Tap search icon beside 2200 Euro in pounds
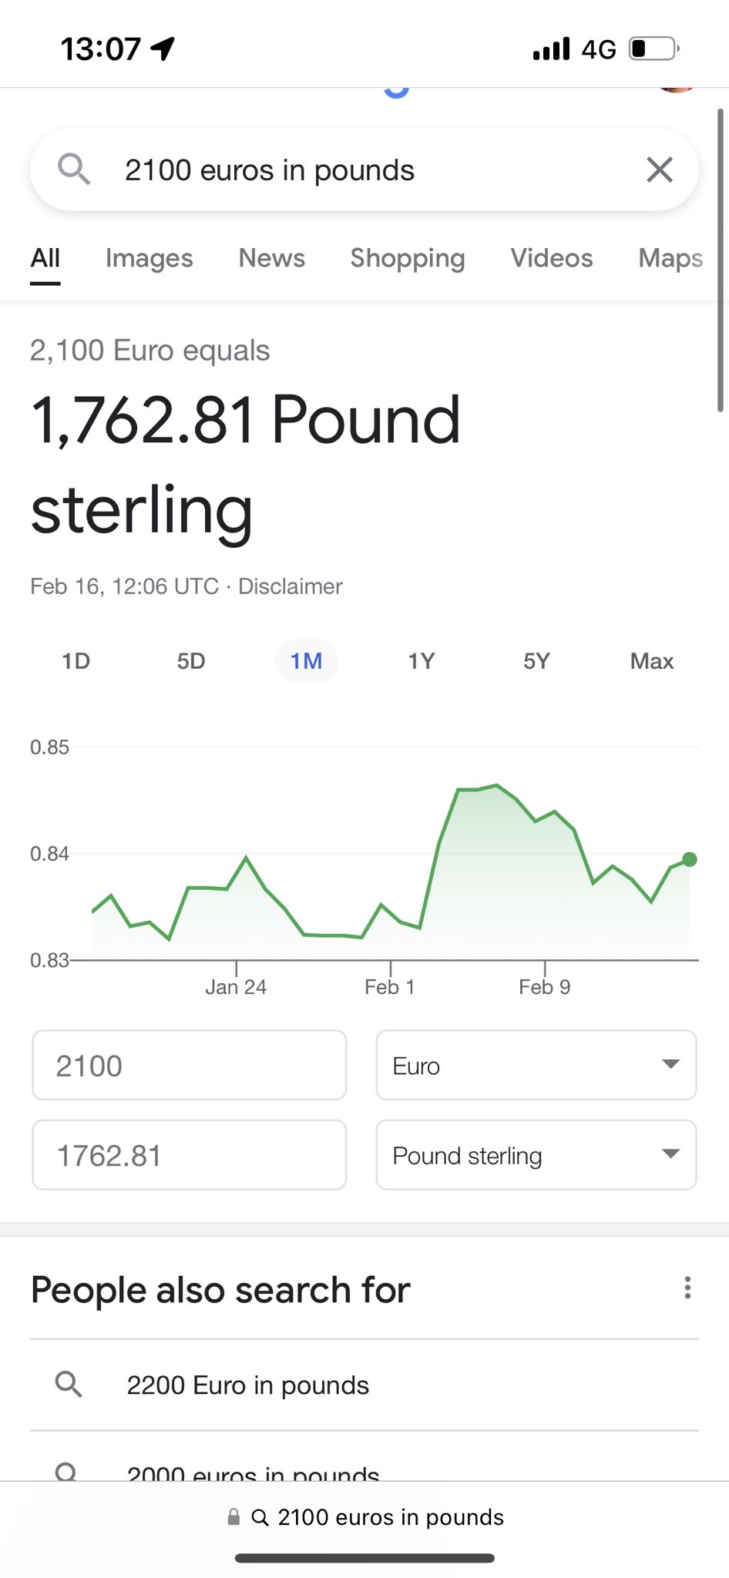This screenshot has height=1578, width=729. [69, 1385]
